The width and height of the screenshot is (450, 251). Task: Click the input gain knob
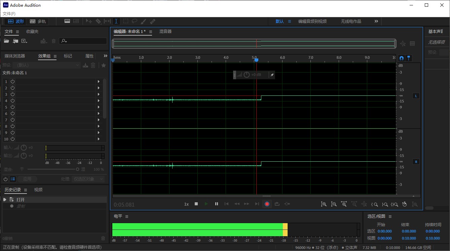click(x=24, y=148)
